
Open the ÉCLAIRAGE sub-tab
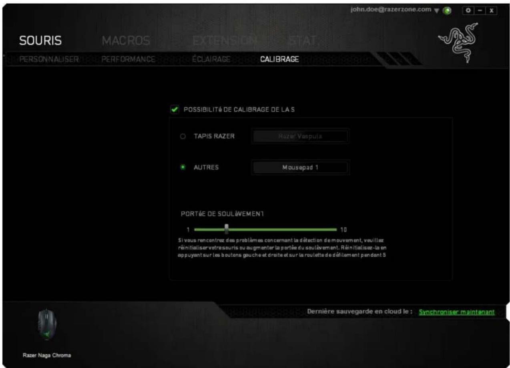[211, 59]
